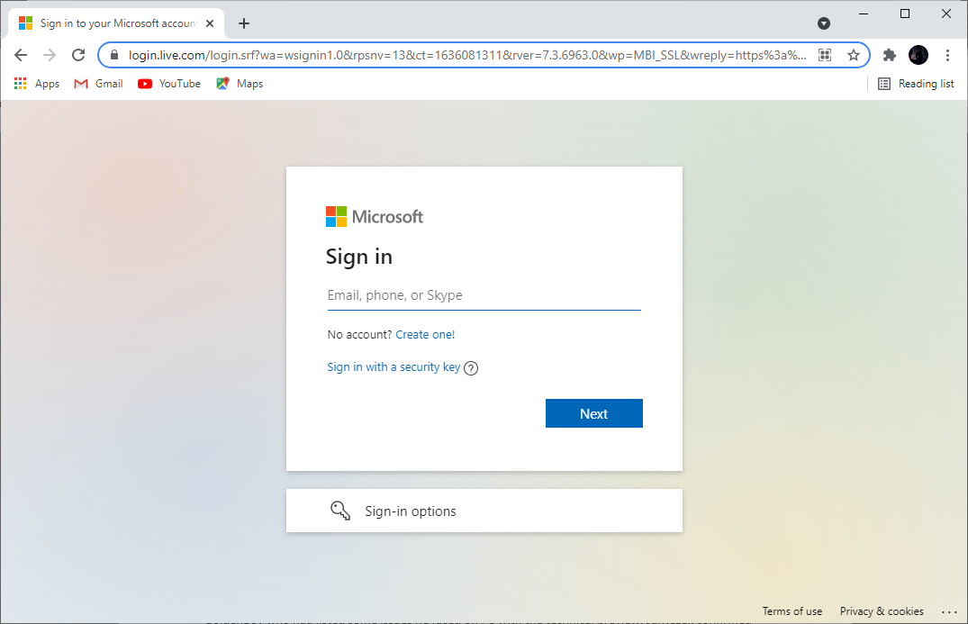The image size is (968, 624).
Task: Open the YouTube bookmark
Action: [x=169, y=84]
